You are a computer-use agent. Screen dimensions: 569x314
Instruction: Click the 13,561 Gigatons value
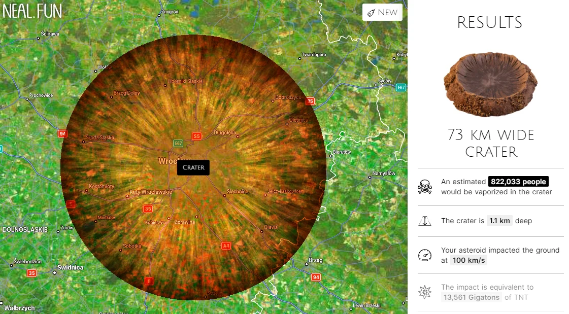click(472, 297)
